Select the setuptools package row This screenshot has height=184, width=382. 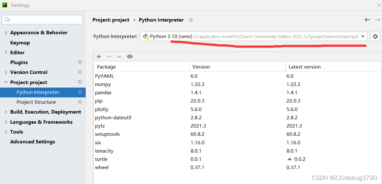238,134
